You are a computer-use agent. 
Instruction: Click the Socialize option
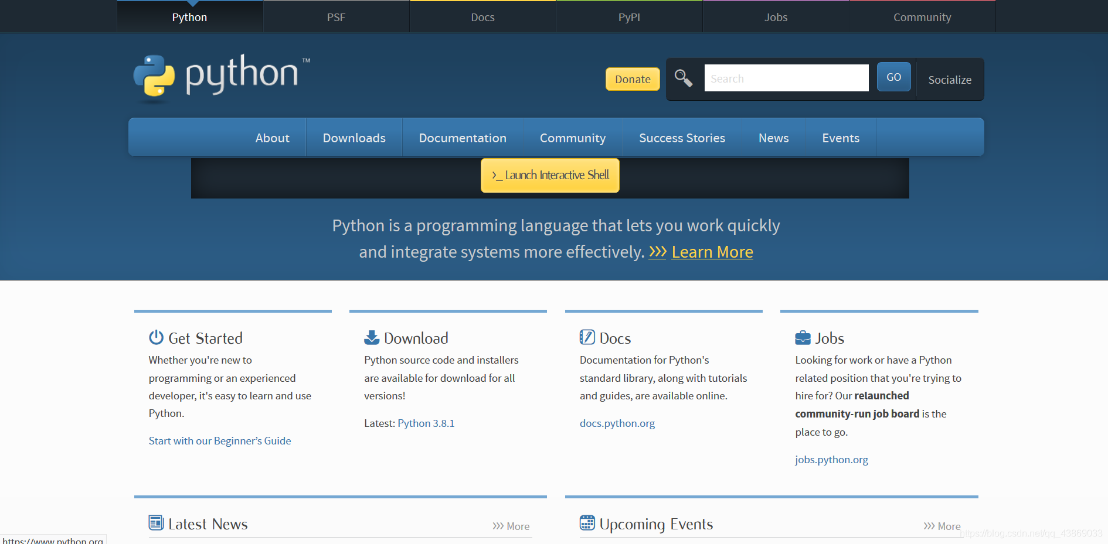click(949, 80)
